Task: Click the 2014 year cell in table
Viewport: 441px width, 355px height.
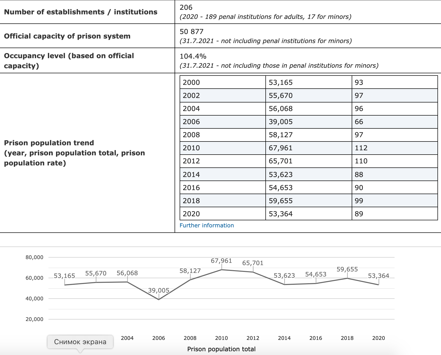Action: tap(191, 174)
